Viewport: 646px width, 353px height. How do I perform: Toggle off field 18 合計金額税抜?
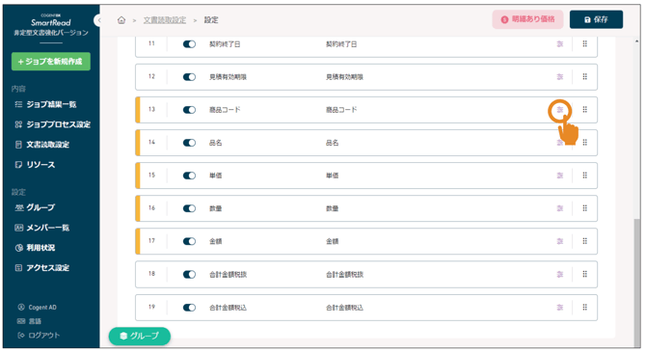(x=189, y=274)
